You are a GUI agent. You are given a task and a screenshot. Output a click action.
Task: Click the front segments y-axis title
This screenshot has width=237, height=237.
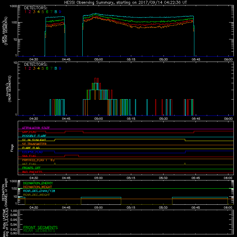pyautogui.click(x=5, y=31)
